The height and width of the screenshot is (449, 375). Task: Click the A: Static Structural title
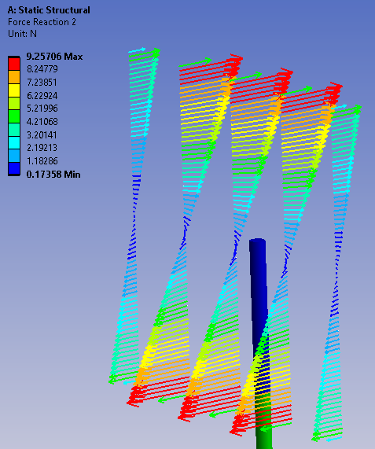coord(49,10)
